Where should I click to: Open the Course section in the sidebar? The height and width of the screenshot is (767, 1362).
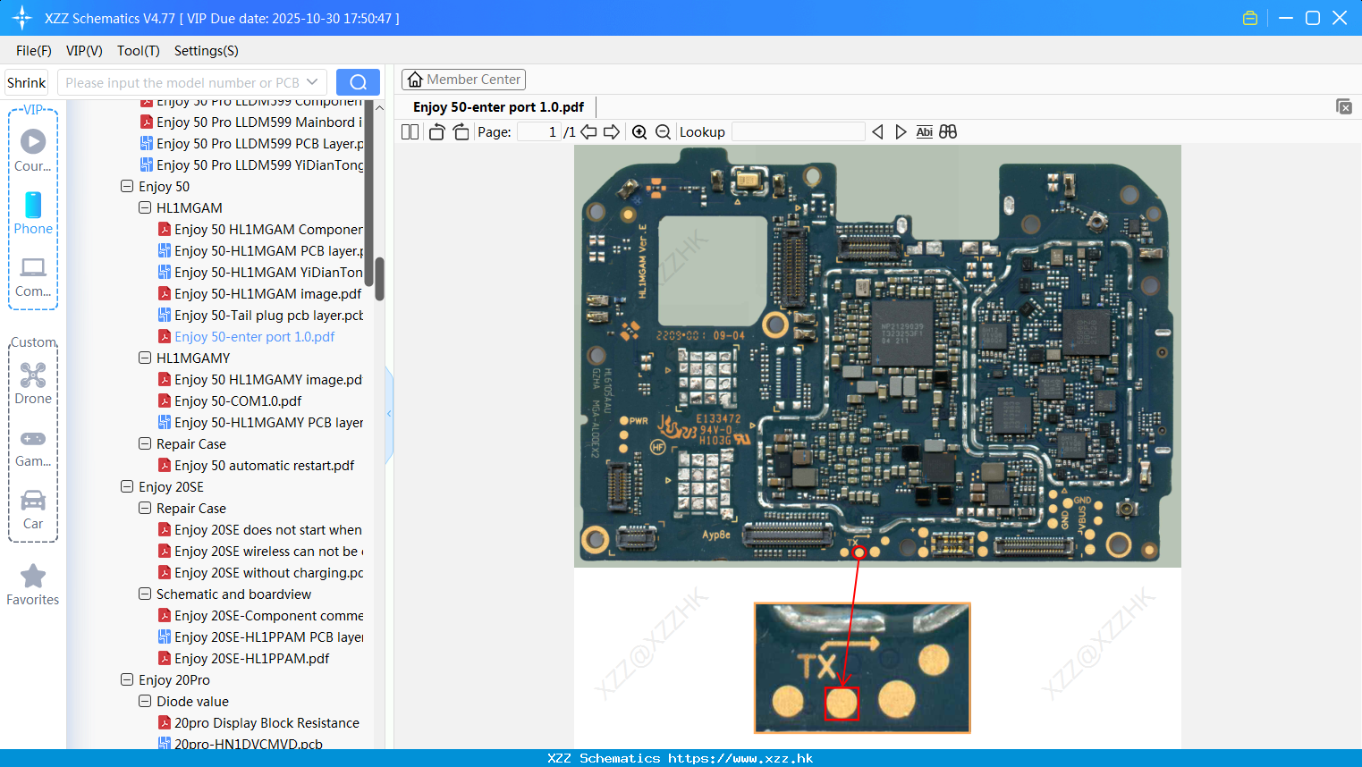pos(33,150)
